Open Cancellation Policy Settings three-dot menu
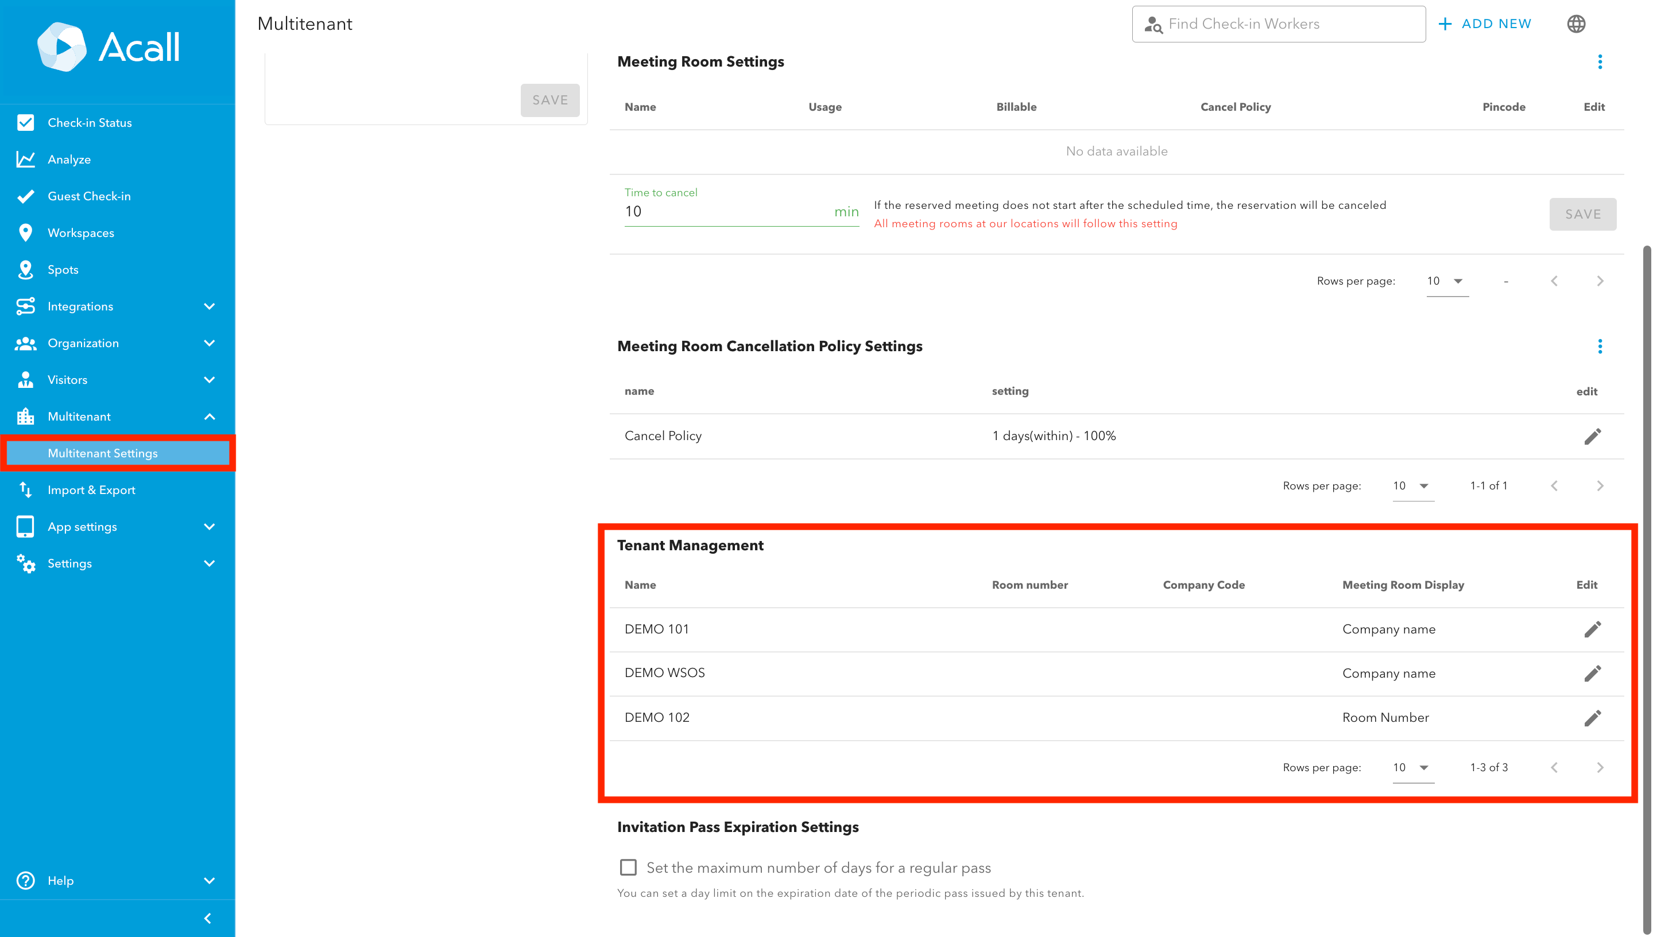 (x=1600, y=346)
